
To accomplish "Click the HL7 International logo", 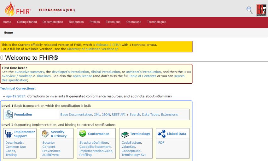I will click(261, 10).
